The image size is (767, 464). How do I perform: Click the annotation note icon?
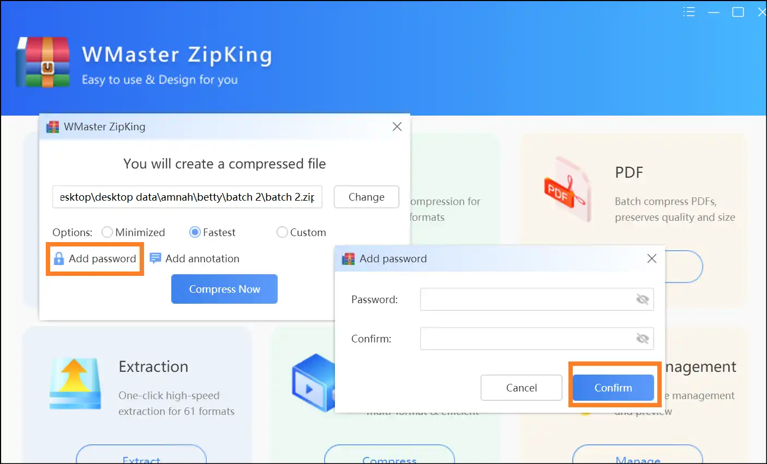pos(155,258)
